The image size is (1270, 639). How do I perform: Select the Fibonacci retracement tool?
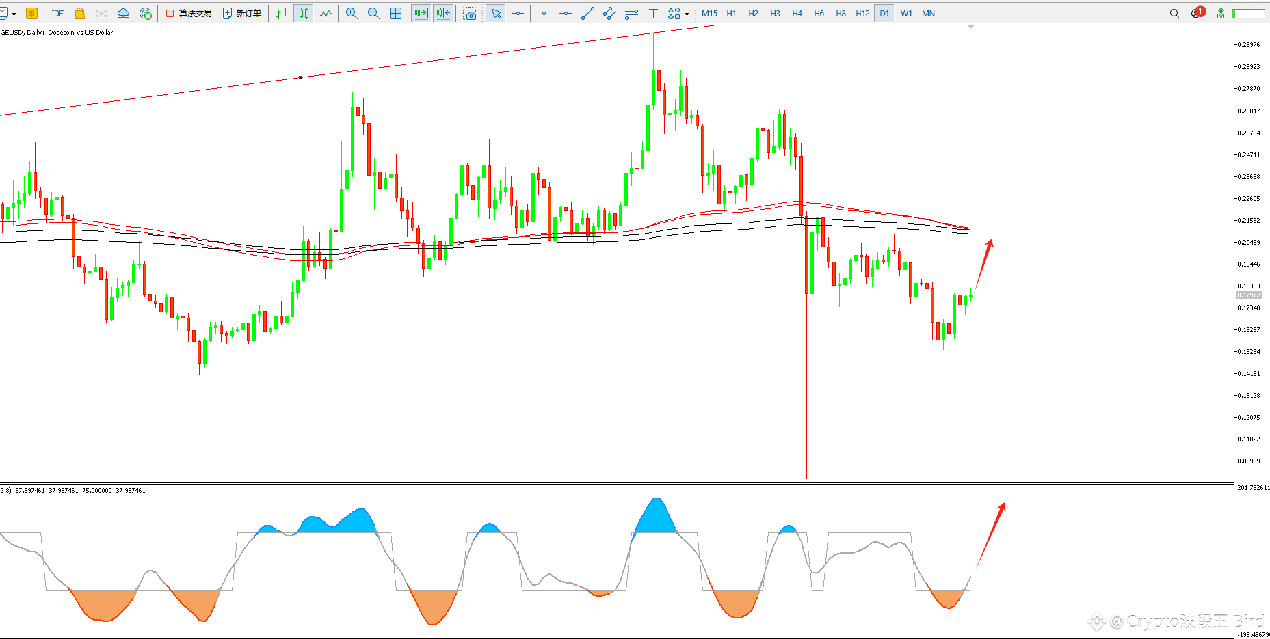pyautogui.click(x=631, y=13)
